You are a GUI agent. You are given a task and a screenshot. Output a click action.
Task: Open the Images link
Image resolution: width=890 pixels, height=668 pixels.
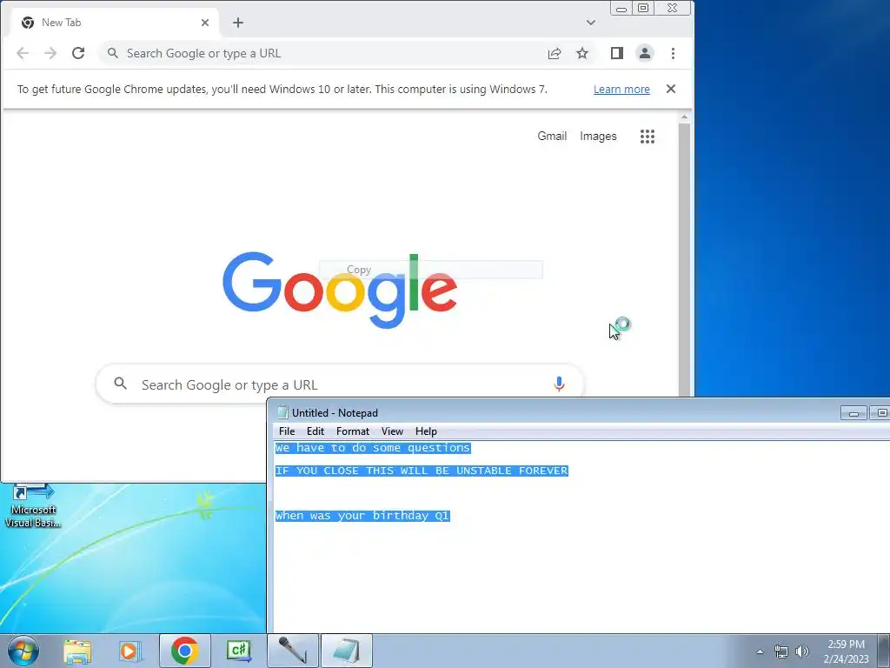pos(598,137)
